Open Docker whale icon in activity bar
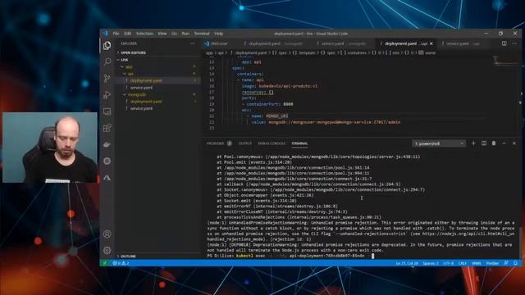Image resolution: width=525 pixels, height=295 pixels. (x=107, y=144)
